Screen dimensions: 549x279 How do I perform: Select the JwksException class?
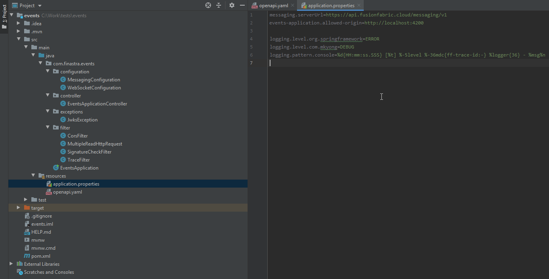click(x=82, y=120)
